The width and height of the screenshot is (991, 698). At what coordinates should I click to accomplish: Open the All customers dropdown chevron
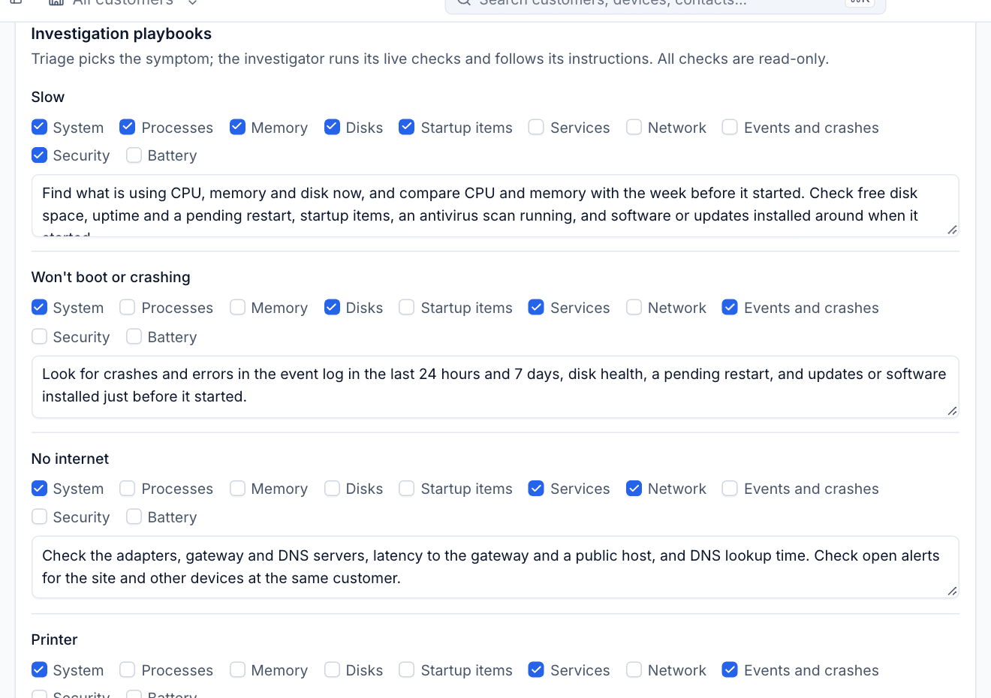click(193, 2)
